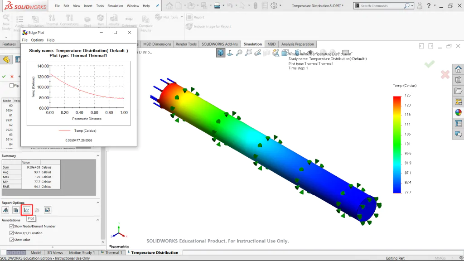Open the Help question mark dropdown arrow

[x=435, y=5]
